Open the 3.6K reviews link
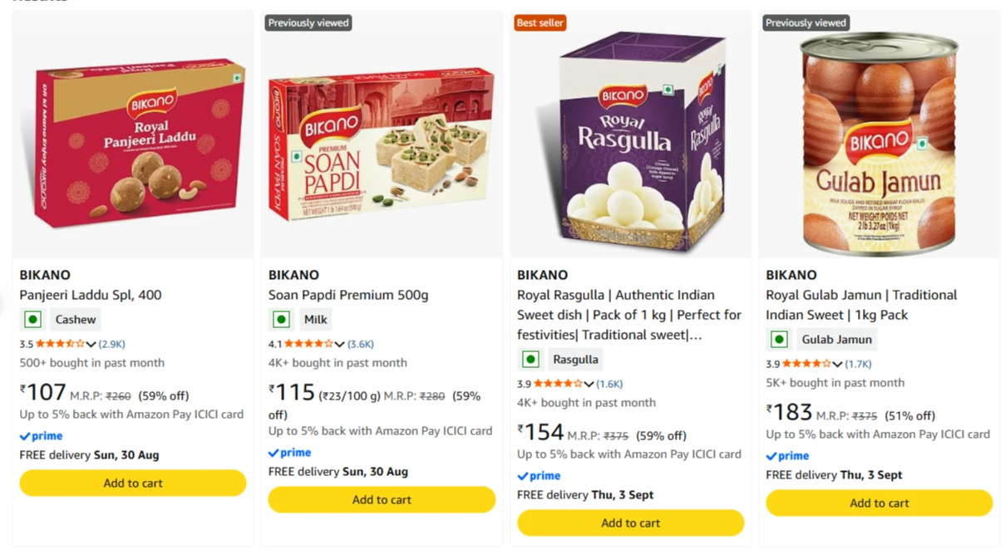This screenshot has height=554, width=1005. (361, 344)
